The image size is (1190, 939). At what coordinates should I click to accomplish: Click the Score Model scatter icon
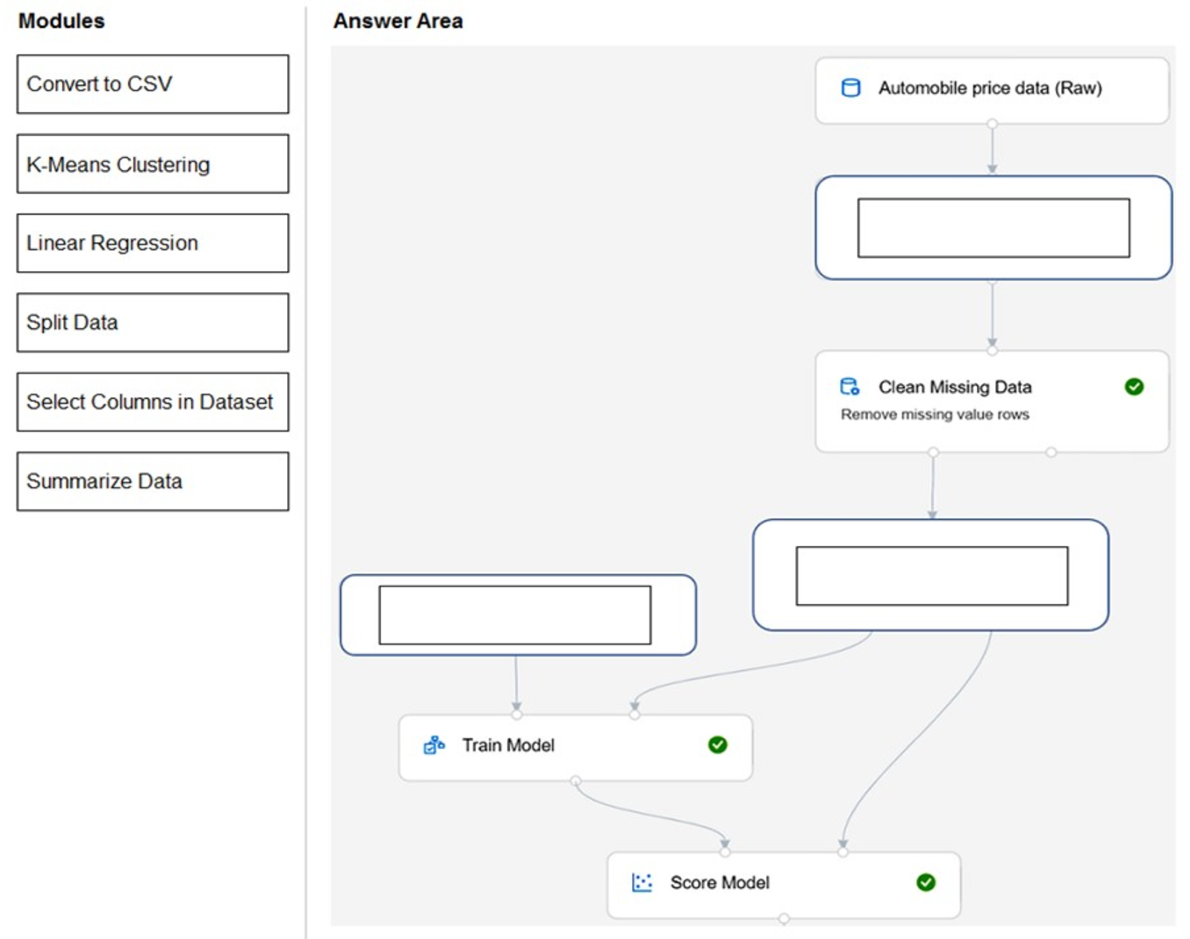pyautogui.click(x=642, y=882)
